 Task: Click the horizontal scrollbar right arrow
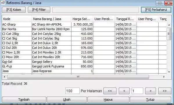pos(164,77)
